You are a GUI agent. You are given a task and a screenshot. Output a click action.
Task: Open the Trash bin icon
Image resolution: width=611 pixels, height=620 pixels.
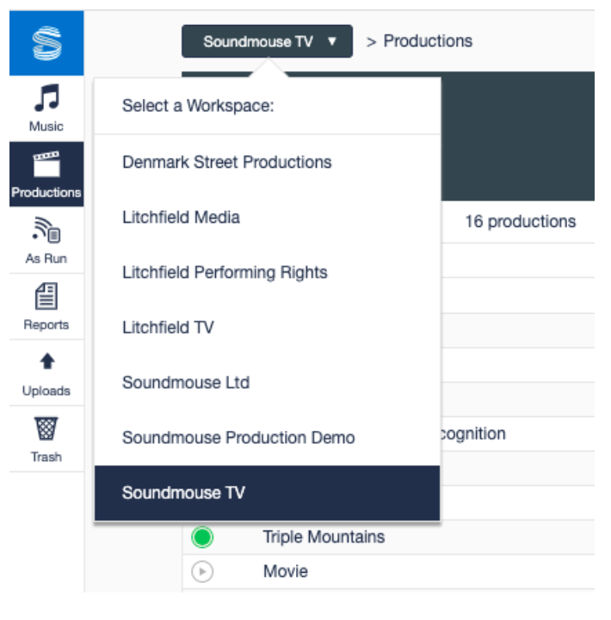[x=46, y=428]
